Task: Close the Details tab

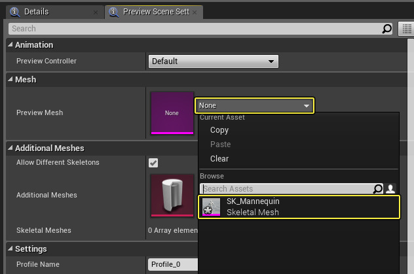Action: click(x=96, y=12)
